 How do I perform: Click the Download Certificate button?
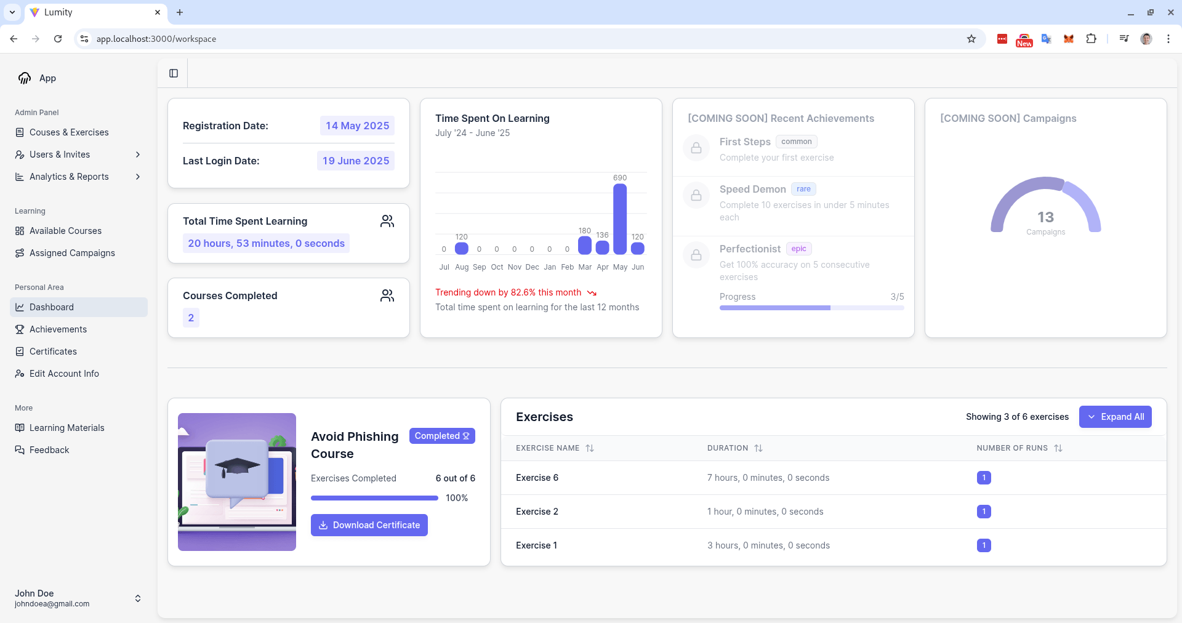369,525
